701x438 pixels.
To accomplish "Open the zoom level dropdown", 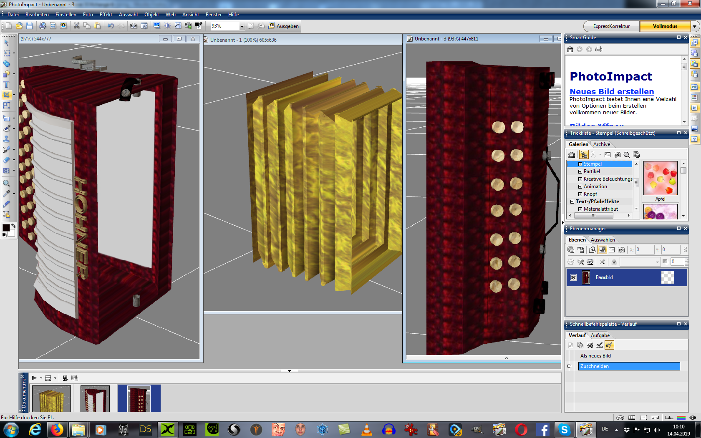I will pyautogui.click(x=242, y=26).
